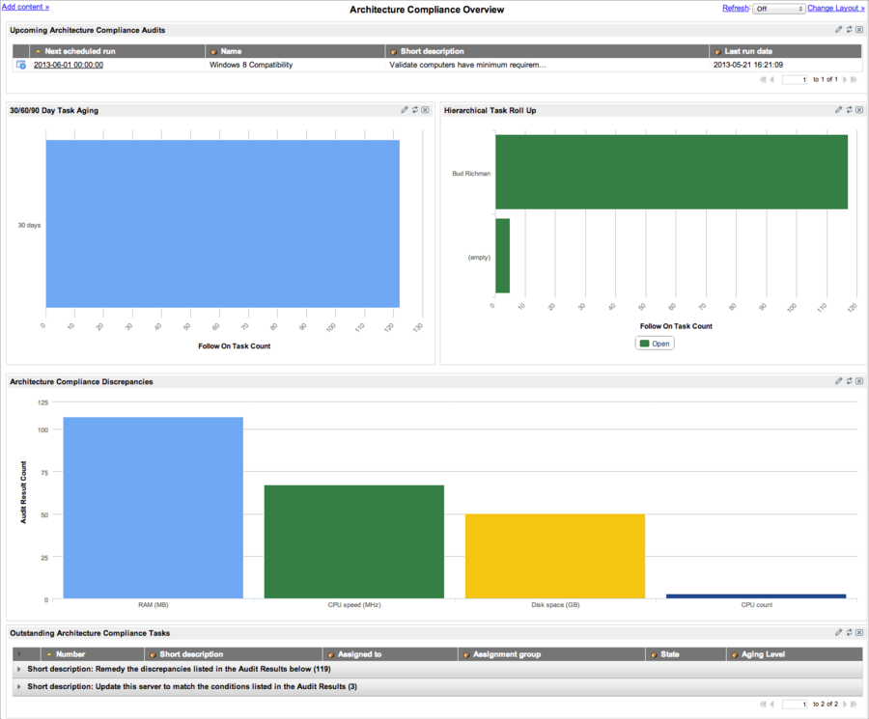This screenshot has height=719, width=869.
Task: Edit the Outstanding Architecture Compliance Tasks widget
Action: (838, 632)
